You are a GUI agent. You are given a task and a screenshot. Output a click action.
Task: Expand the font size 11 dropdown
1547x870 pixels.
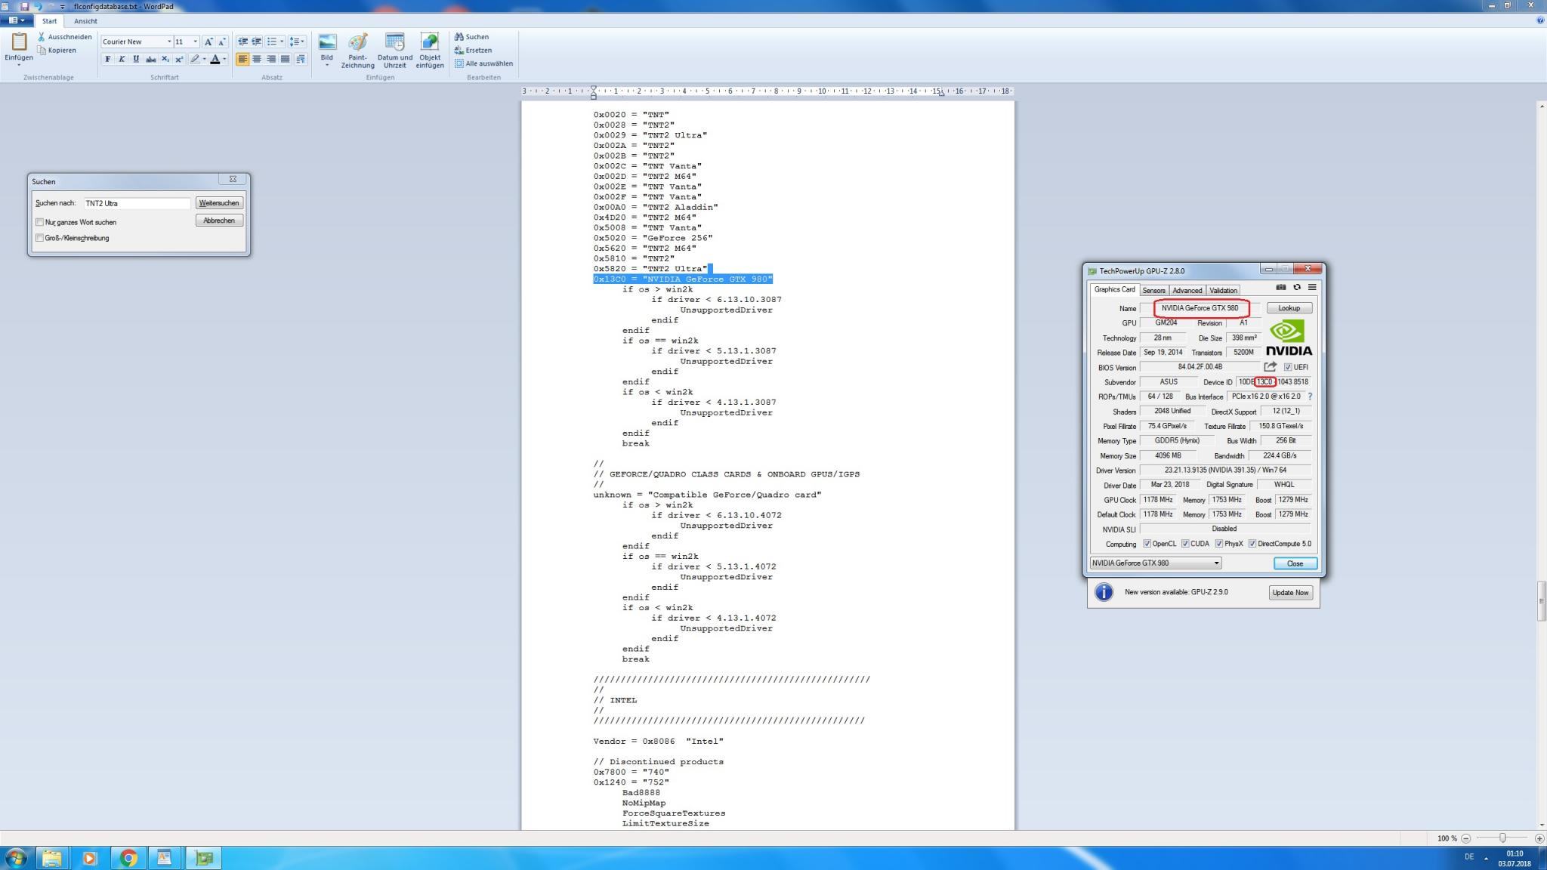click(195, 42)
